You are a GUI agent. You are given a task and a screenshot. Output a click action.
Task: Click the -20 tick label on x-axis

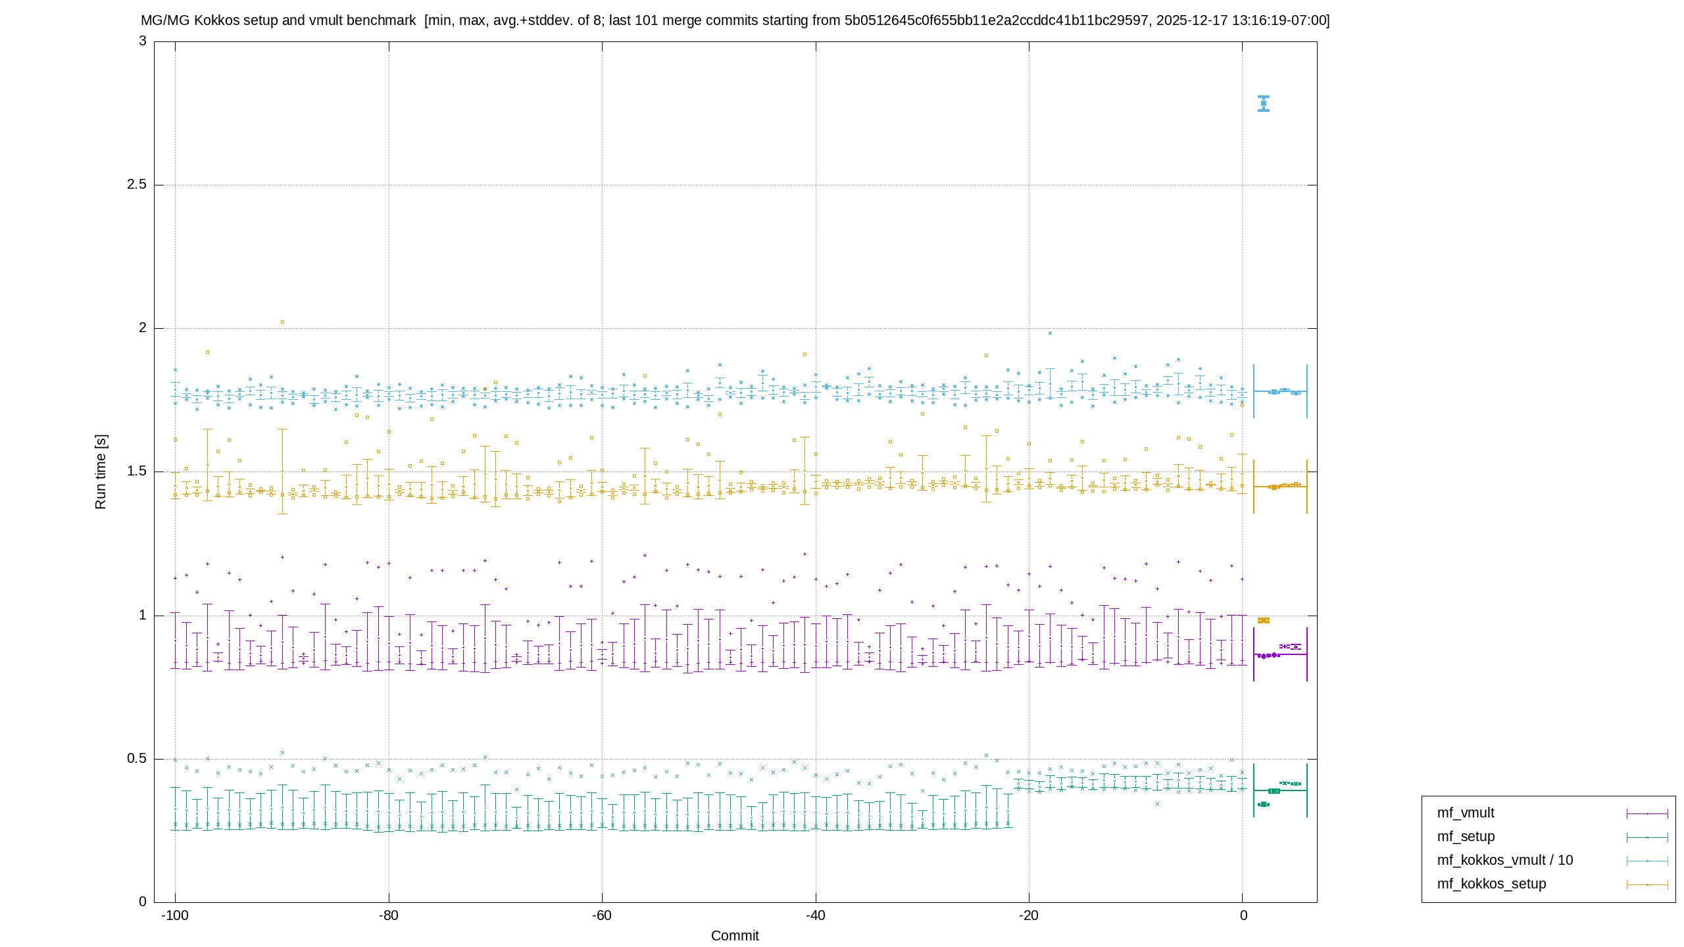click(x=1029, y=915)
